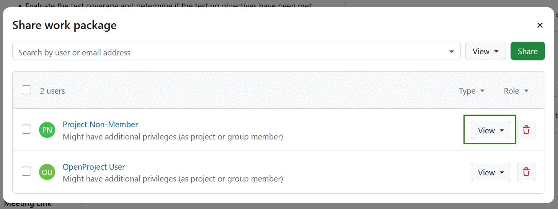Click the PN avatar icon
The image size is (558, 209).
pyautogui.click(x=47, y=130)
